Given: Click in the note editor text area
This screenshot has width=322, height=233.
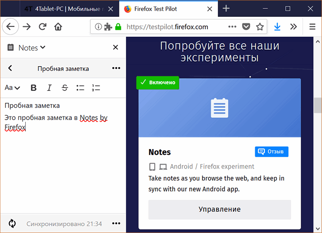Looking at the screenshot, I should click(63, 156).
